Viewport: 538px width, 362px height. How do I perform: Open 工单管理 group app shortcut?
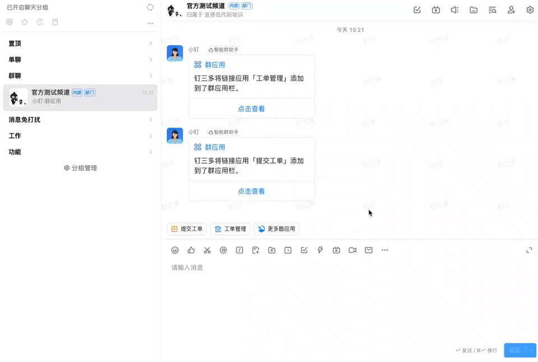[230, 229]
